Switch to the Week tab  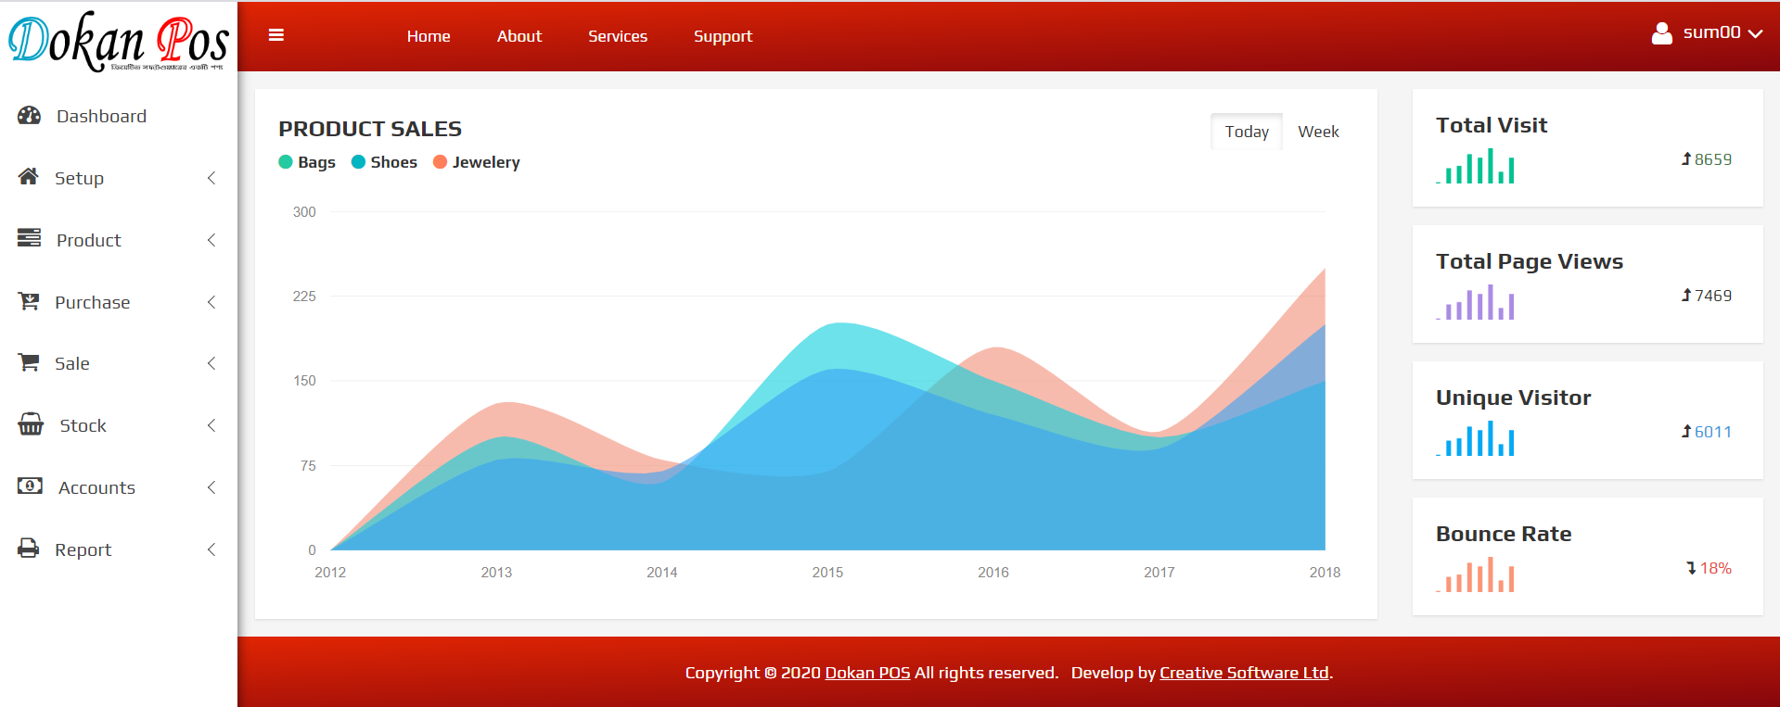pos(1318,132)
